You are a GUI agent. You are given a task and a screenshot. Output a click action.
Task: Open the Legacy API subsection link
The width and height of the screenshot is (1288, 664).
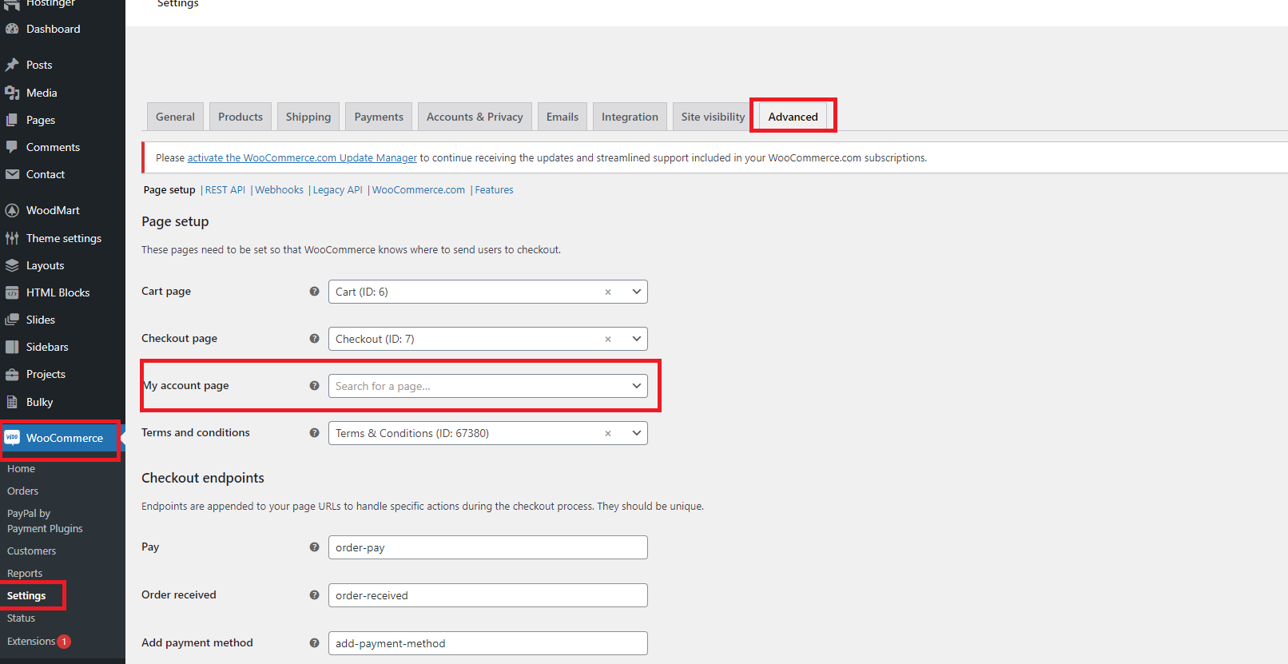click(x=337, y=190)
